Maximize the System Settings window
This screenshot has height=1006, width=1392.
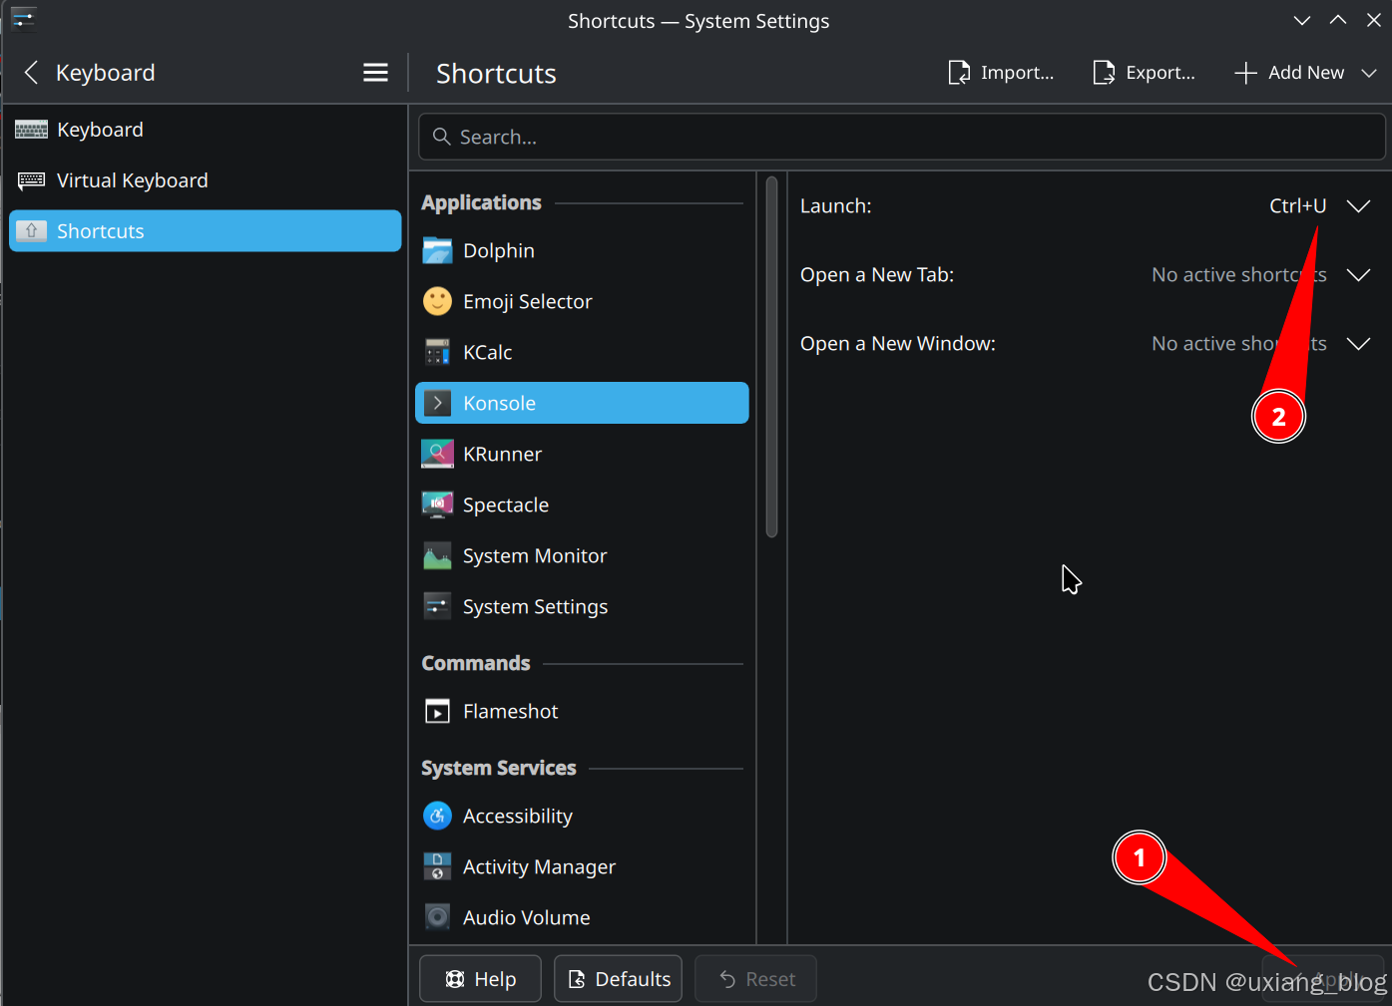click(x=1338, y=20)
